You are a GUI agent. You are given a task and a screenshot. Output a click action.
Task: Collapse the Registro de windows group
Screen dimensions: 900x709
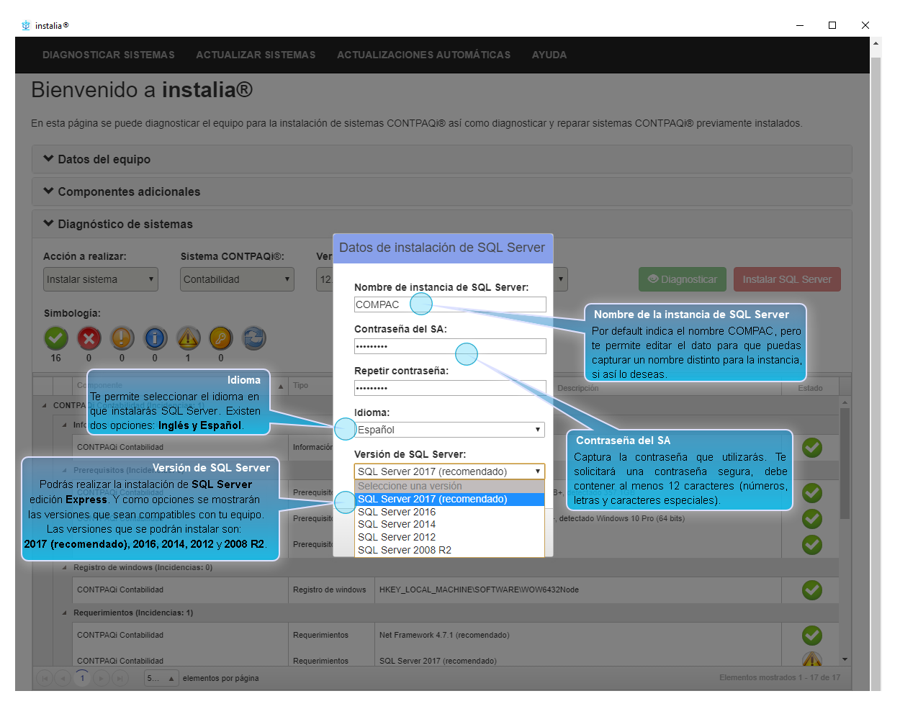pyautogui.click(x=64, y=567)
